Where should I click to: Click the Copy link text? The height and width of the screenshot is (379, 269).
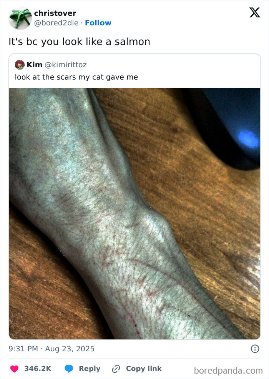click(x=144, y=369)
